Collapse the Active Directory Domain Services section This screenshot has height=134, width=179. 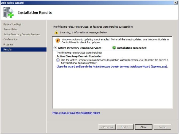click(x=55, y=48)
